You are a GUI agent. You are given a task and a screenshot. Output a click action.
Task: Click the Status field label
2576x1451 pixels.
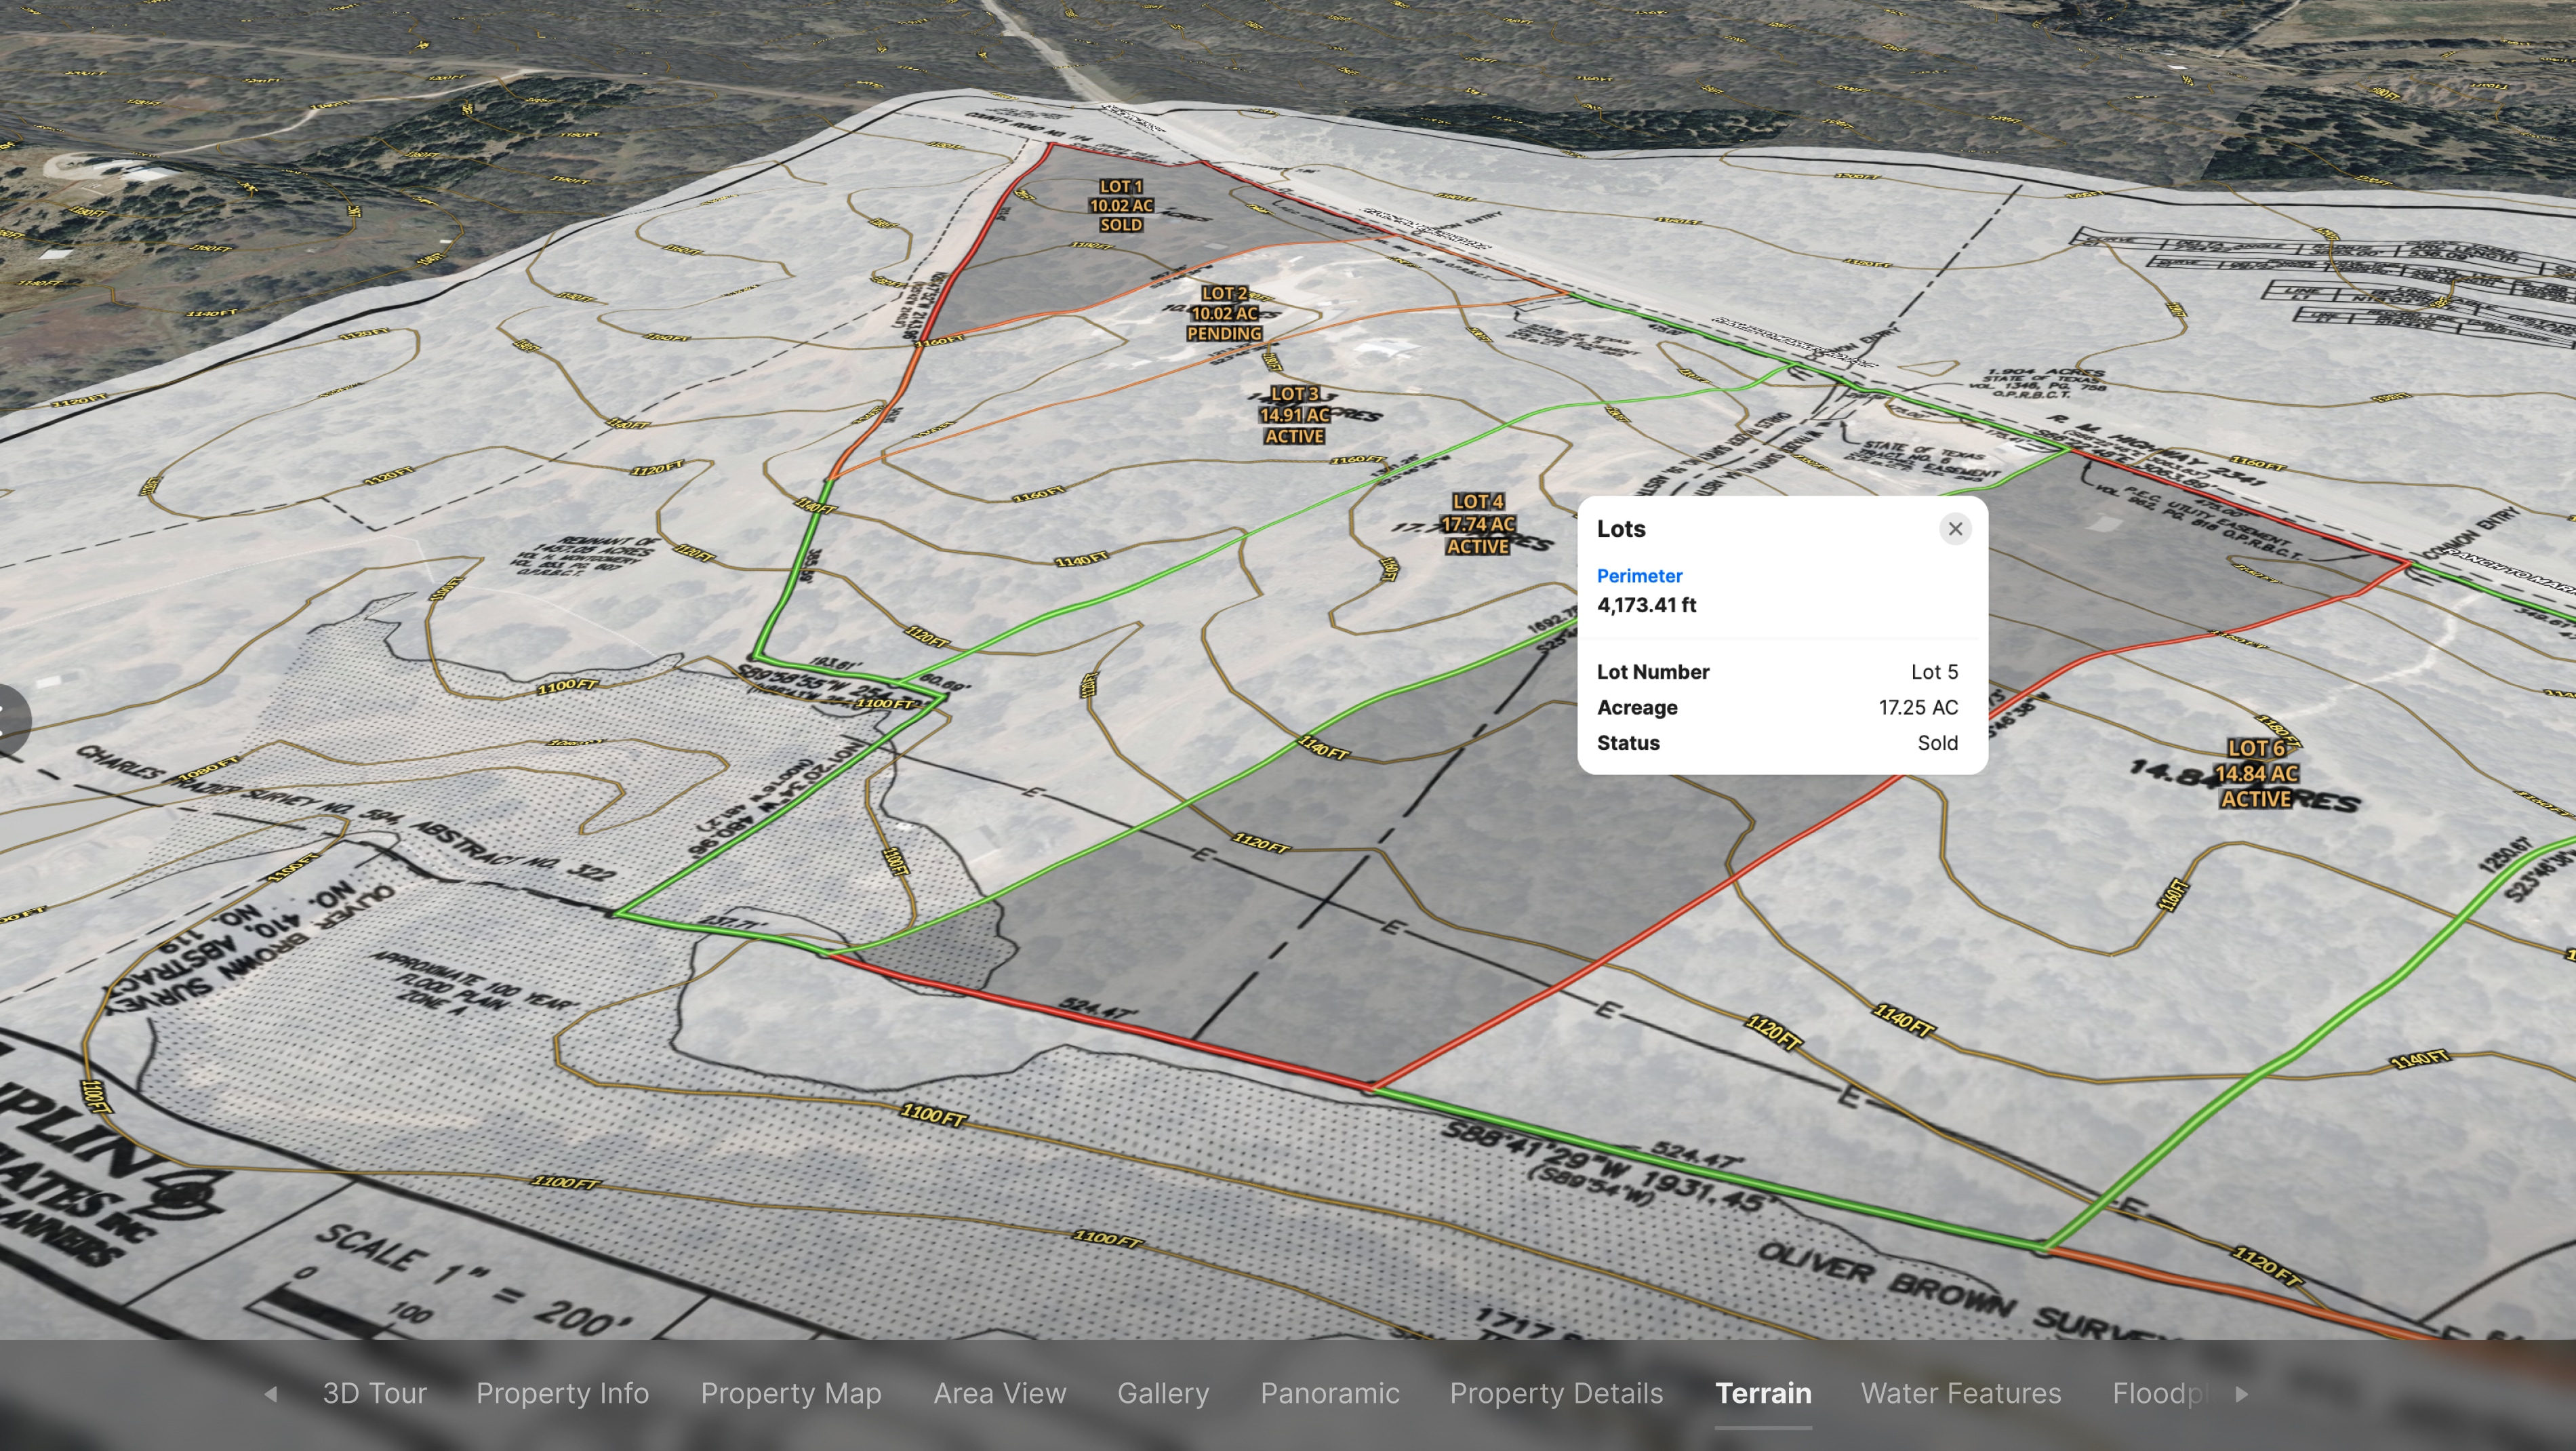(1628, 743)
